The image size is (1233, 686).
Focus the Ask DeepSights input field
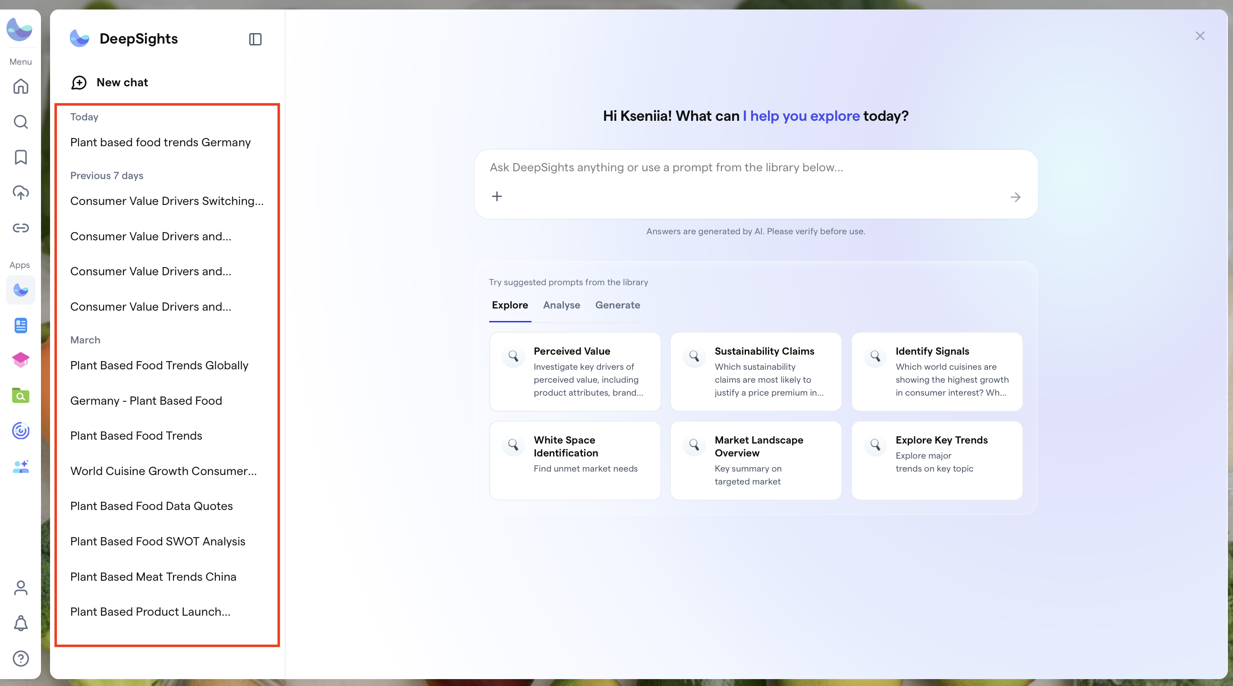(x=755, y=167)
